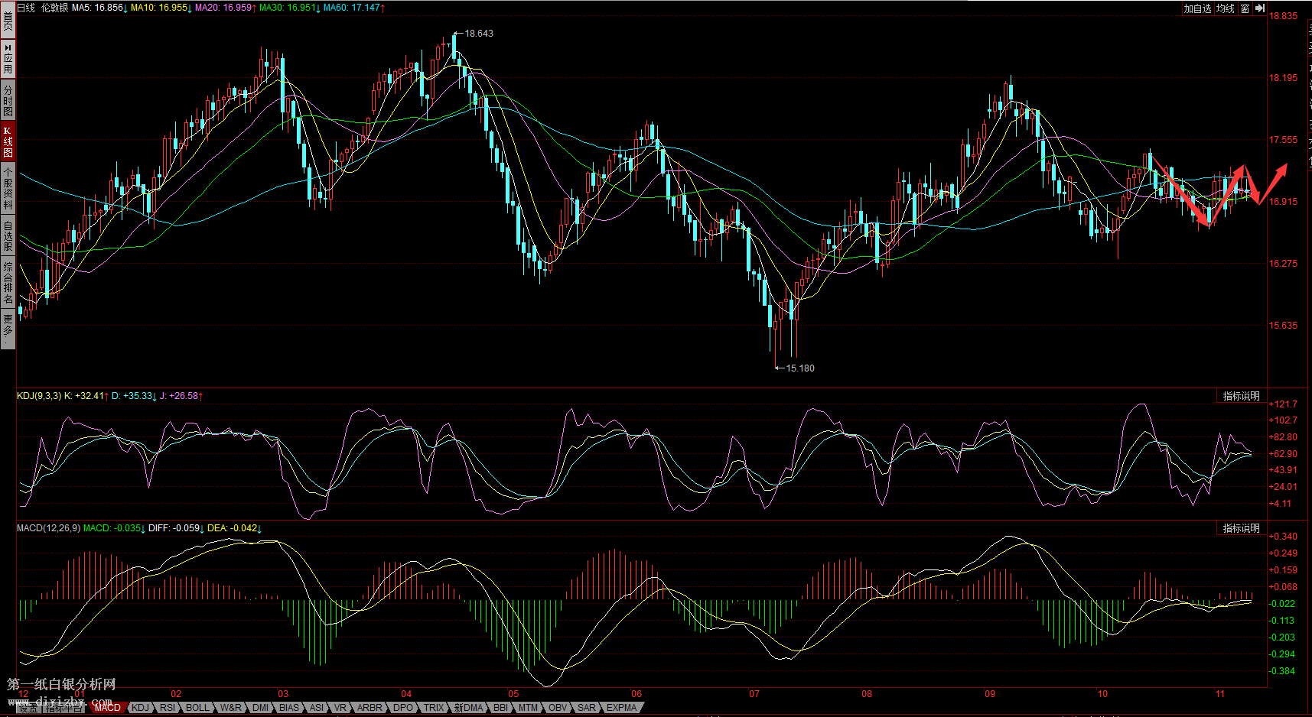Toggle 均线 moving average lines
1312x717 pixels.
tap(1226, 8)
